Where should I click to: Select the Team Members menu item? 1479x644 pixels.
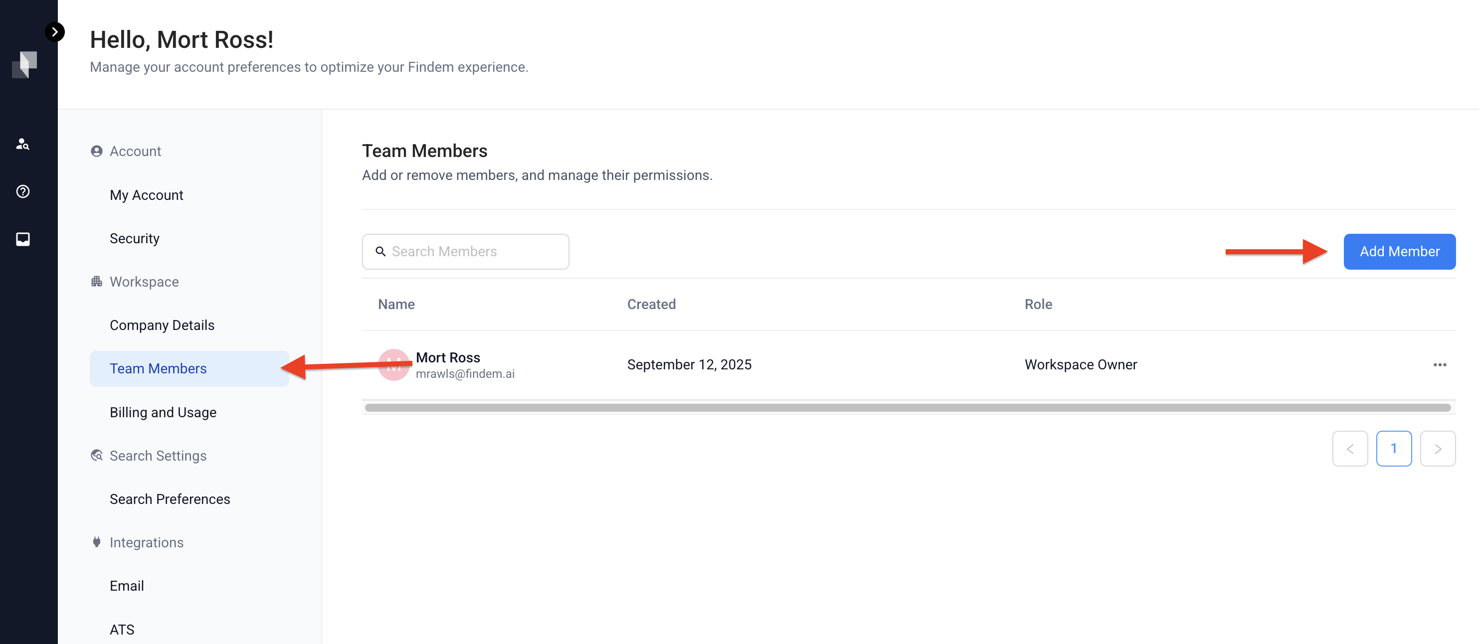[x=158, y=369]
